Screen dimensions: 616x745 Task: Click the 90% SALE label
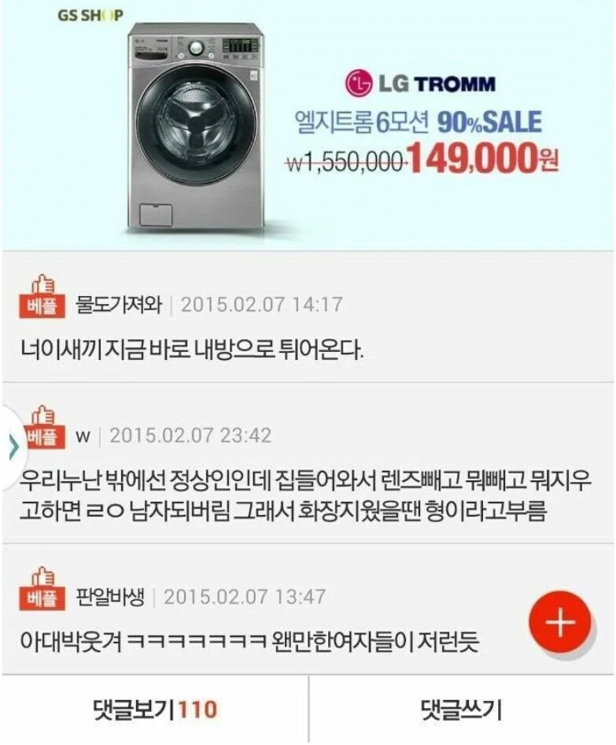click(x=489, y=122)
